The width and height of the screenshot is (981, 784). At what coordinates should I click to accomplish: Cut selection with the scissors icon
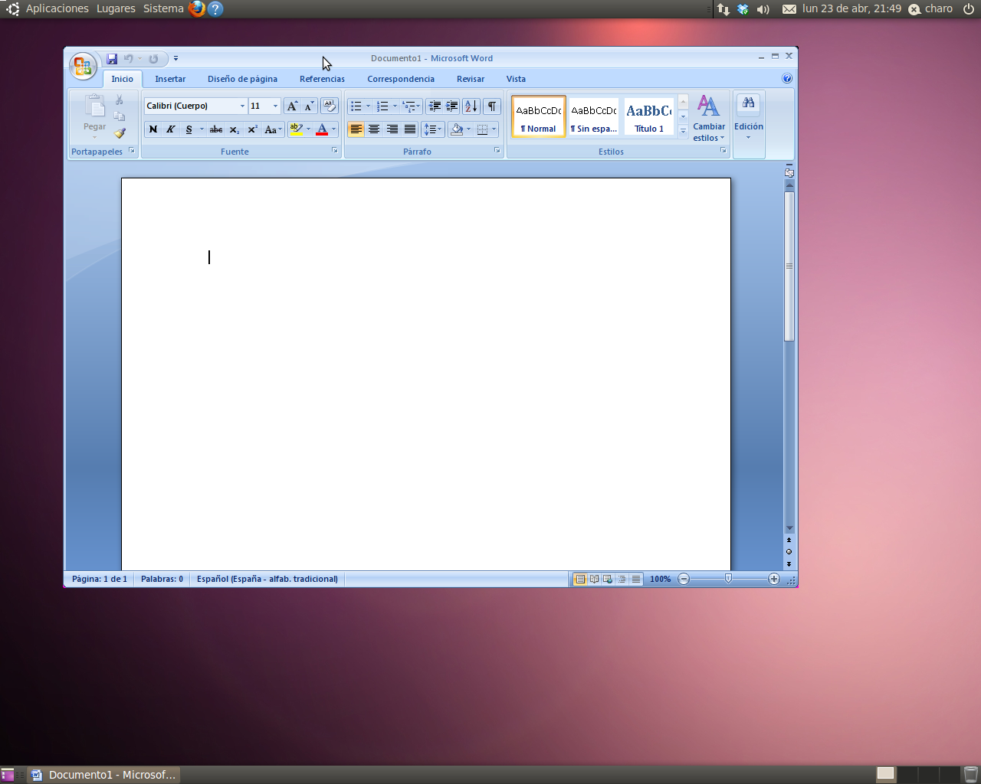(120, 100)
